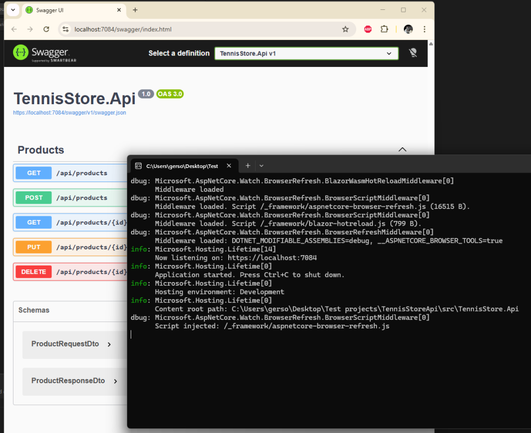This screenshot has height=433, width=531.
Task: Open the Chrome extensions puzzle icon
Action: click(x=384, y=30)
